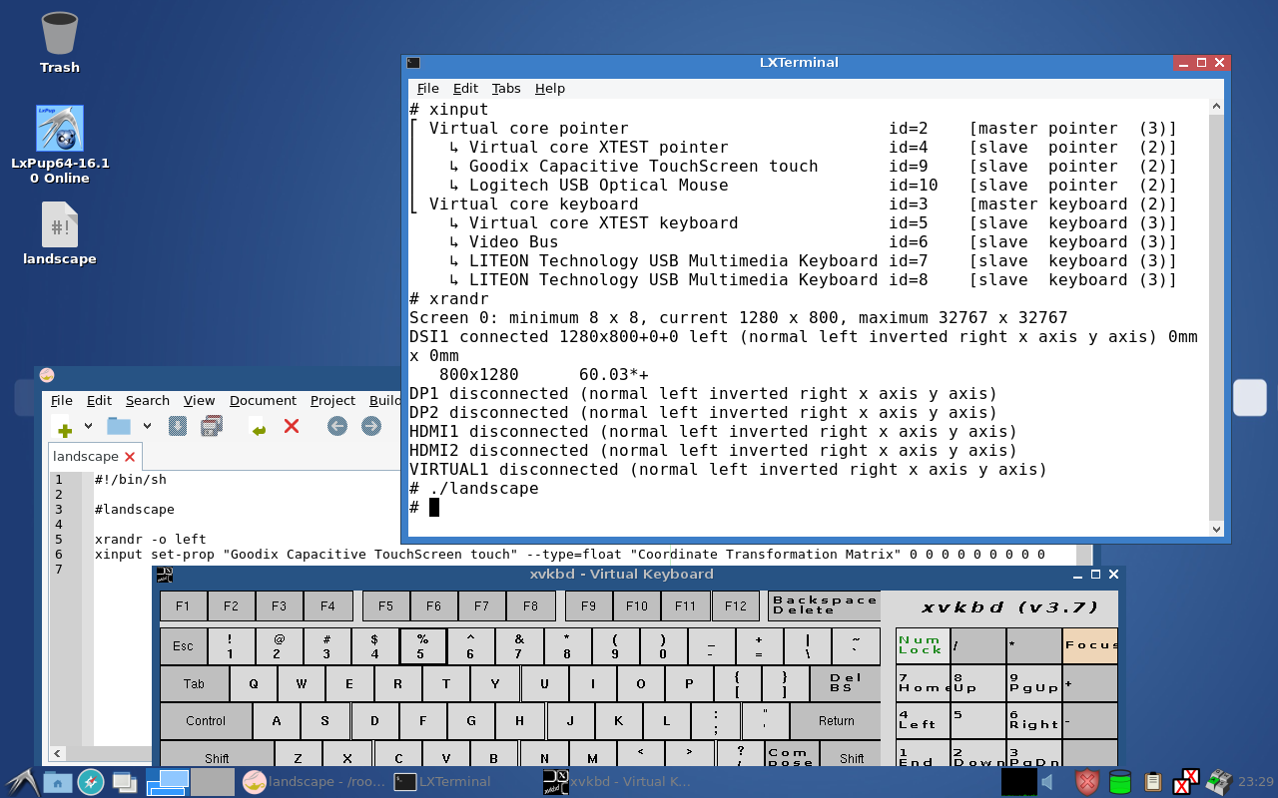The image size is (1278, 798).
Task: Switch to the second desktop in pager
Action: 213,781
